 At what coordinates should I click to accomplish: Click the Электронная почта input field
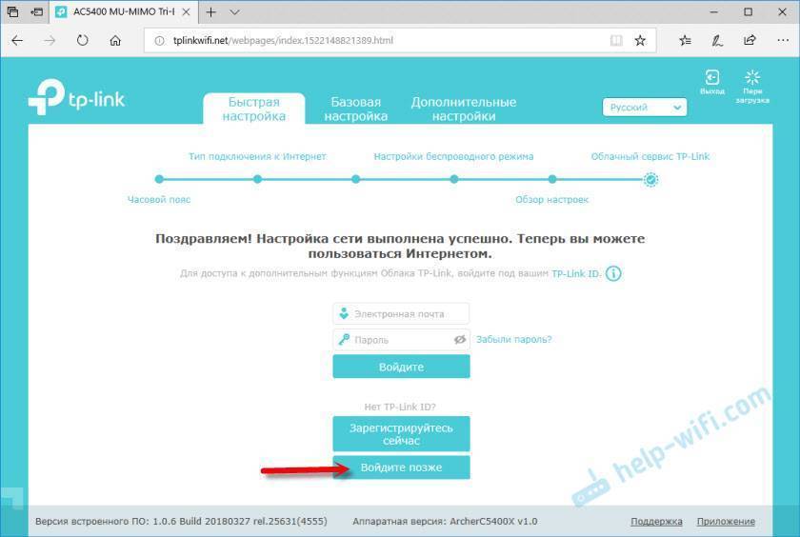pyautogui.click(x=401, y=313)
